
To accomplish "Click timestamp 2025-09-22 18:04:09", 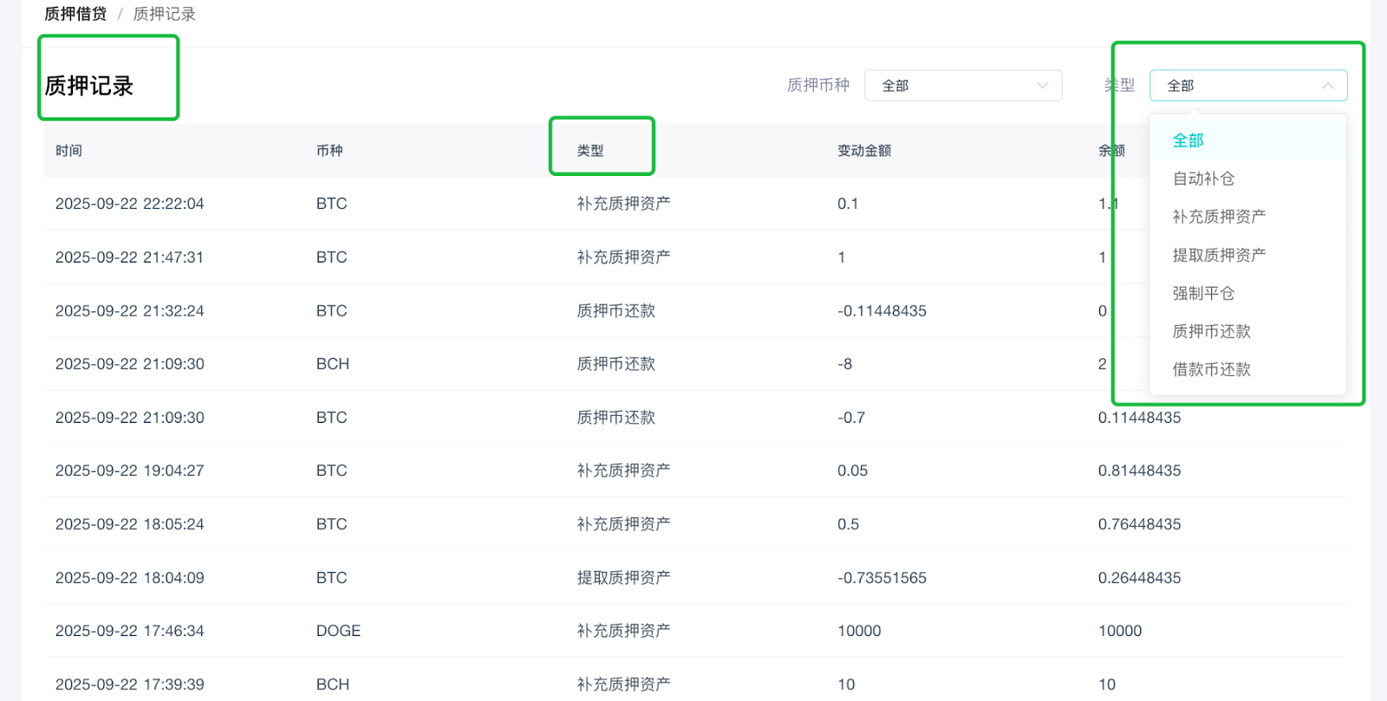I will 130,578.
